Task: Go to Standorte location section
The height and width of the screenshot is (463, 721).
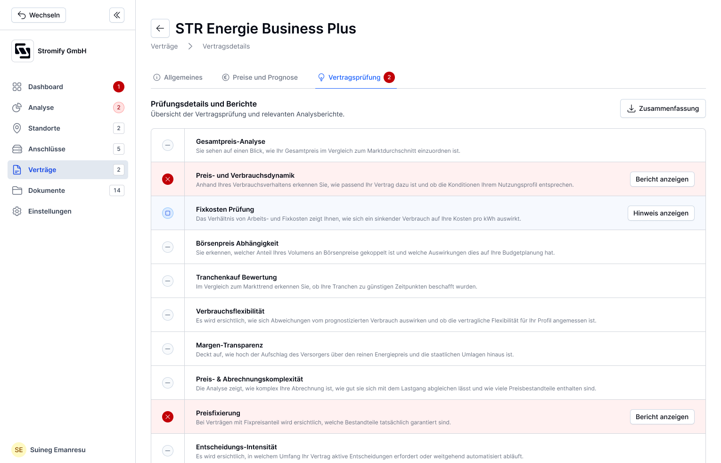Action: coord(68,128)
